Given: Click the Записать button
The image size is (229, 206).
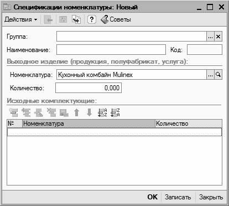Looking at the screenshot, I should (x=178, y=197).
